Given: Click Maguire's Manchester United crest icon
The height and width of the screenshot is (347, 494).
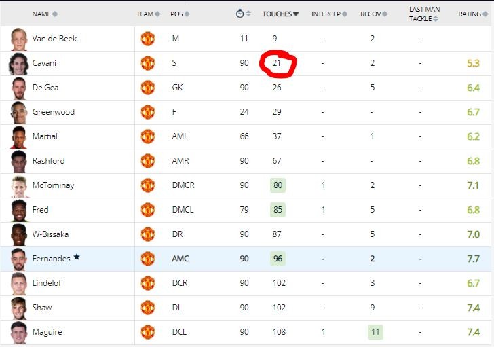Looking at the screenshot, I should (x=147, y=332).
